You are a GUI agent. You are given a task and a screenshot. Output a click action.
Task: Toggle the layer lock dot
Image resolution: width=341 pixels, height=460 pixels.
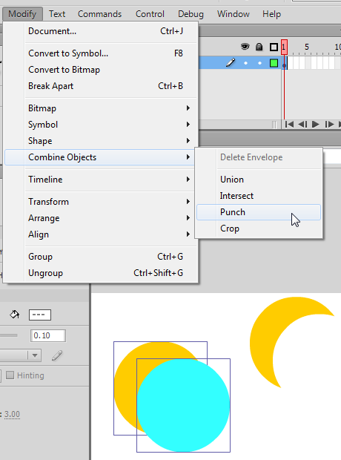259,63
